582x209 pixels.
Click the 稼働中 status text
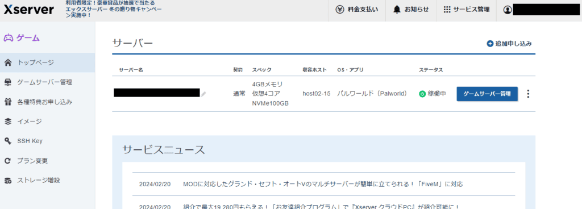pos(437,94)
